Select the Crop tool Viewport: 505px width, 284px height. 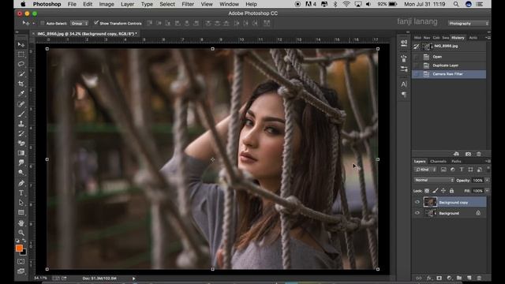click(x=21, y=84)
